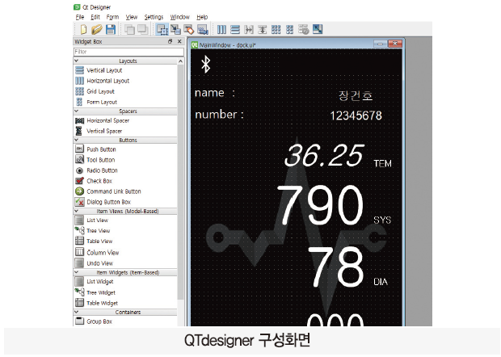Screen dimensions: 501x357
Task: Select the 790 SYS value label
Action: click(321, 206)
